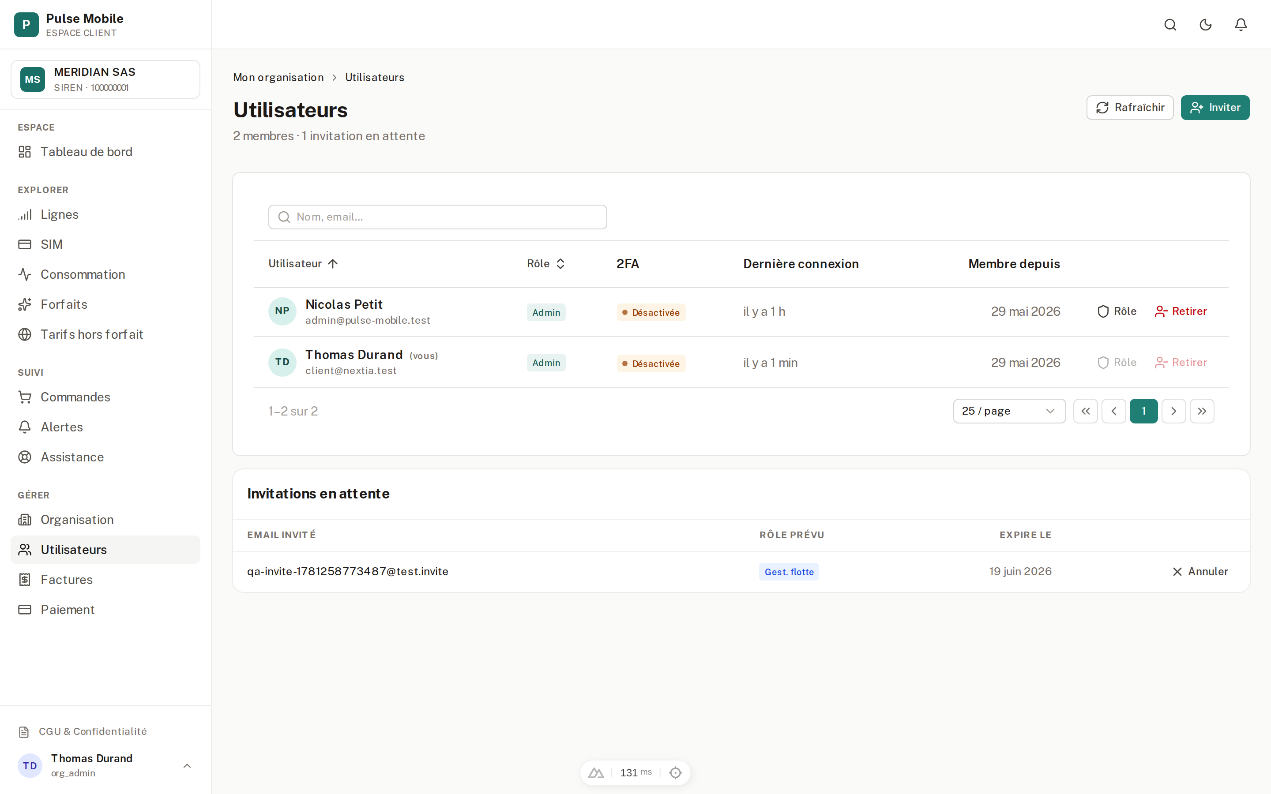
Task: Open notifications bell icon
Action: pos(1241,25)
